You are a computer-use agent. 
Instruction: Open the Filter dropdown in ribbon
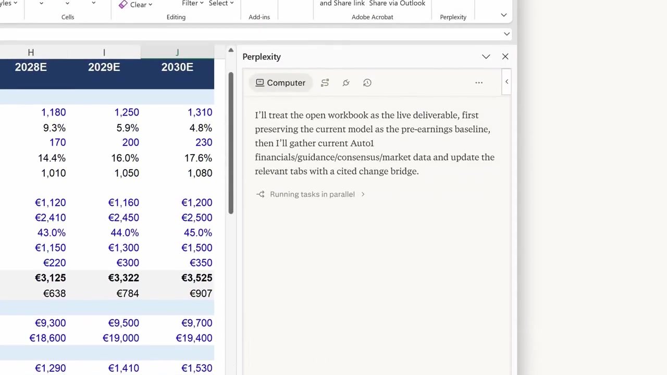193,4
